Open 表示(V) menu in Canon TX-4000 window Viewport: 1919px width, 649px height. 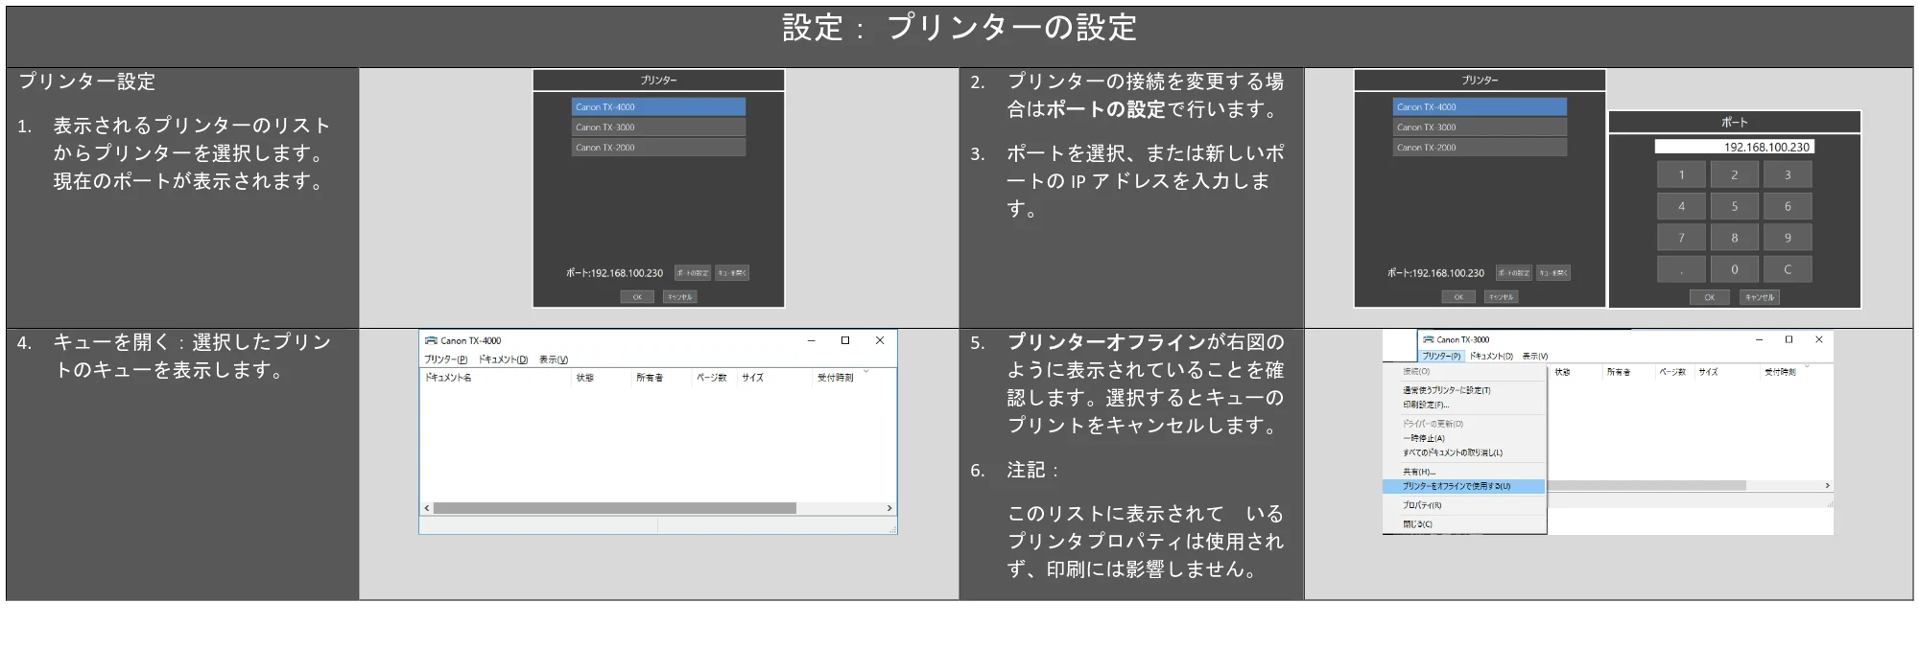(x=554, y=359)
